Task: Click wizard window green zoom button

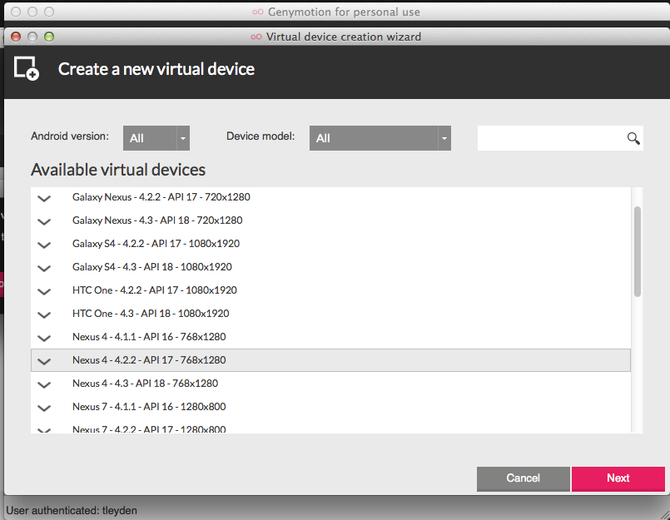Action: click(x=49, y=37)
